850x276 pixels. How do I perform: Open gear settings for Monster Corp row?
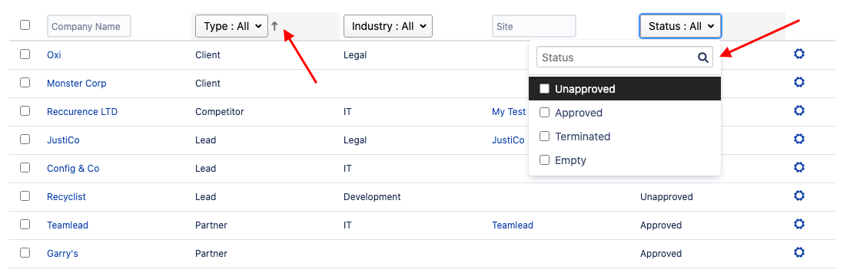pyautogui.click(x=799, y=82)
